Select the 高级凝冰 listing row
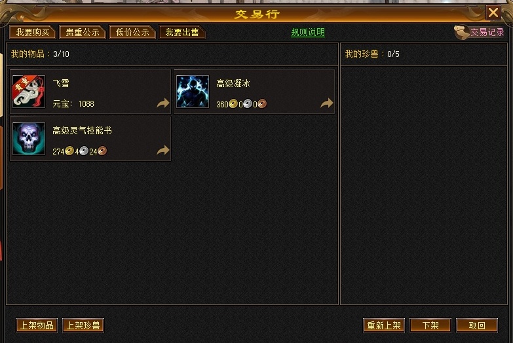This screenshot has height=343, width=513. coord(254,92)
